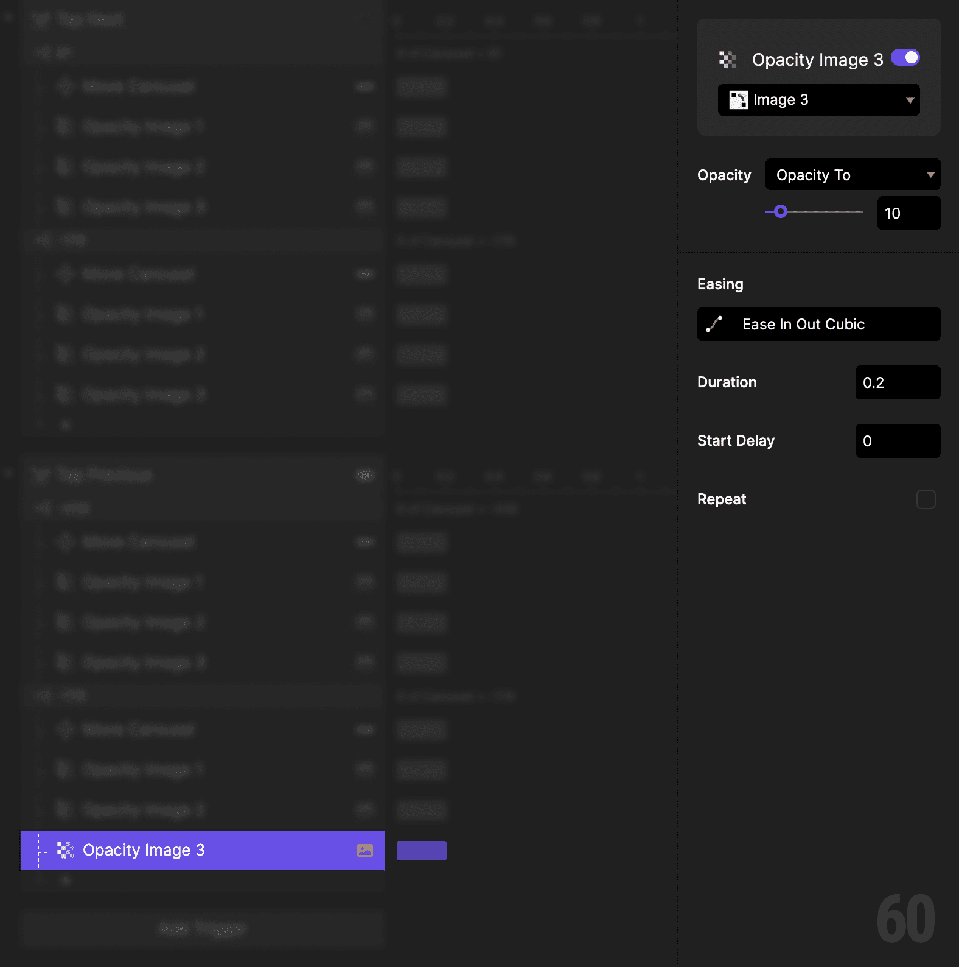The image size is (959, 967).
Task: Open the Image 3 target dropdown
Action: [818, 100]
